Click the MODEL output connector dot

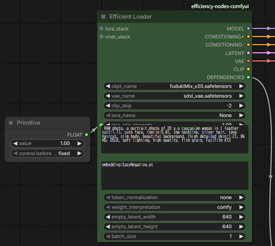248,29
